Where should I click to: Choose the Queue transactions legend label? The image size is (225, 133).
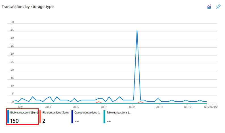pyautogui.click(x=87, y=113)
